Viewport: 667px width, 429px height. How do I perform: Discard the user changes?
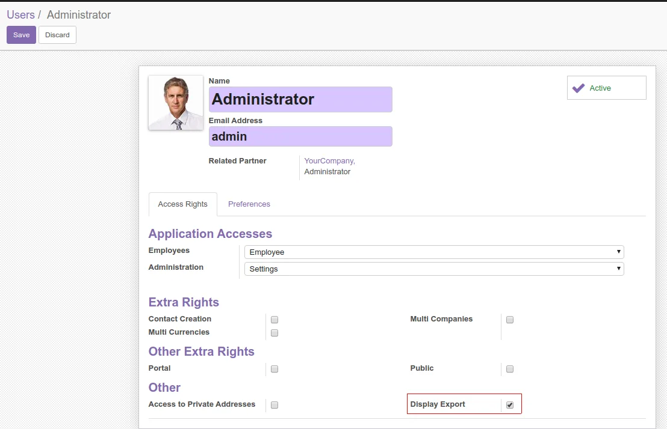coord(57,35)
